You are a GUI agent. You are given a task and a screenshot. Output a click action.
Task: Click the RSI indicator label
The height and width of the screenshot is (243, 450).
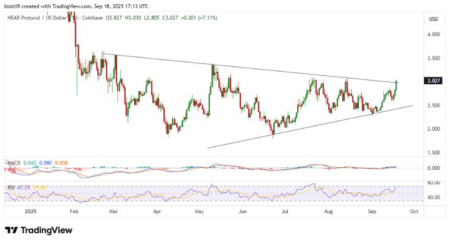pyautogui.click(x=10, y=187)
